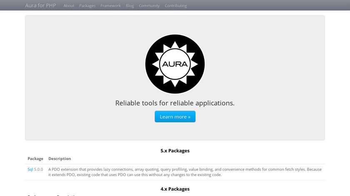Open the Sql package link
The width and height of the screenshot is (350, 196).
point(30,169)
